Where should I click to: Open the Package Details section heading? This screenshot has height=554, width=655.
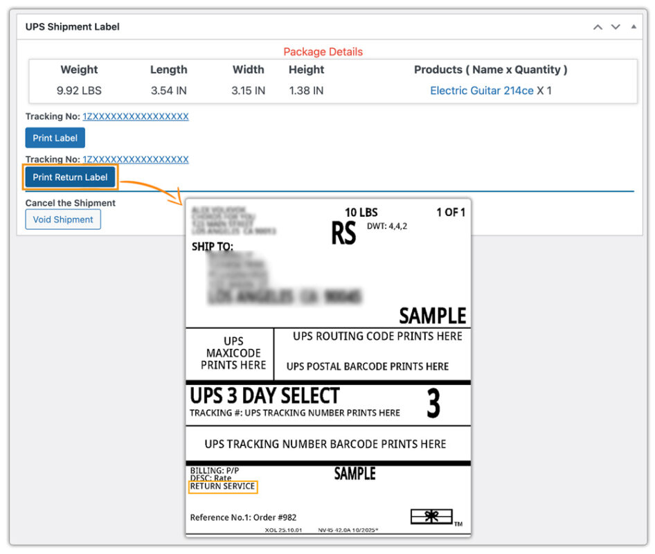(323, 51)
